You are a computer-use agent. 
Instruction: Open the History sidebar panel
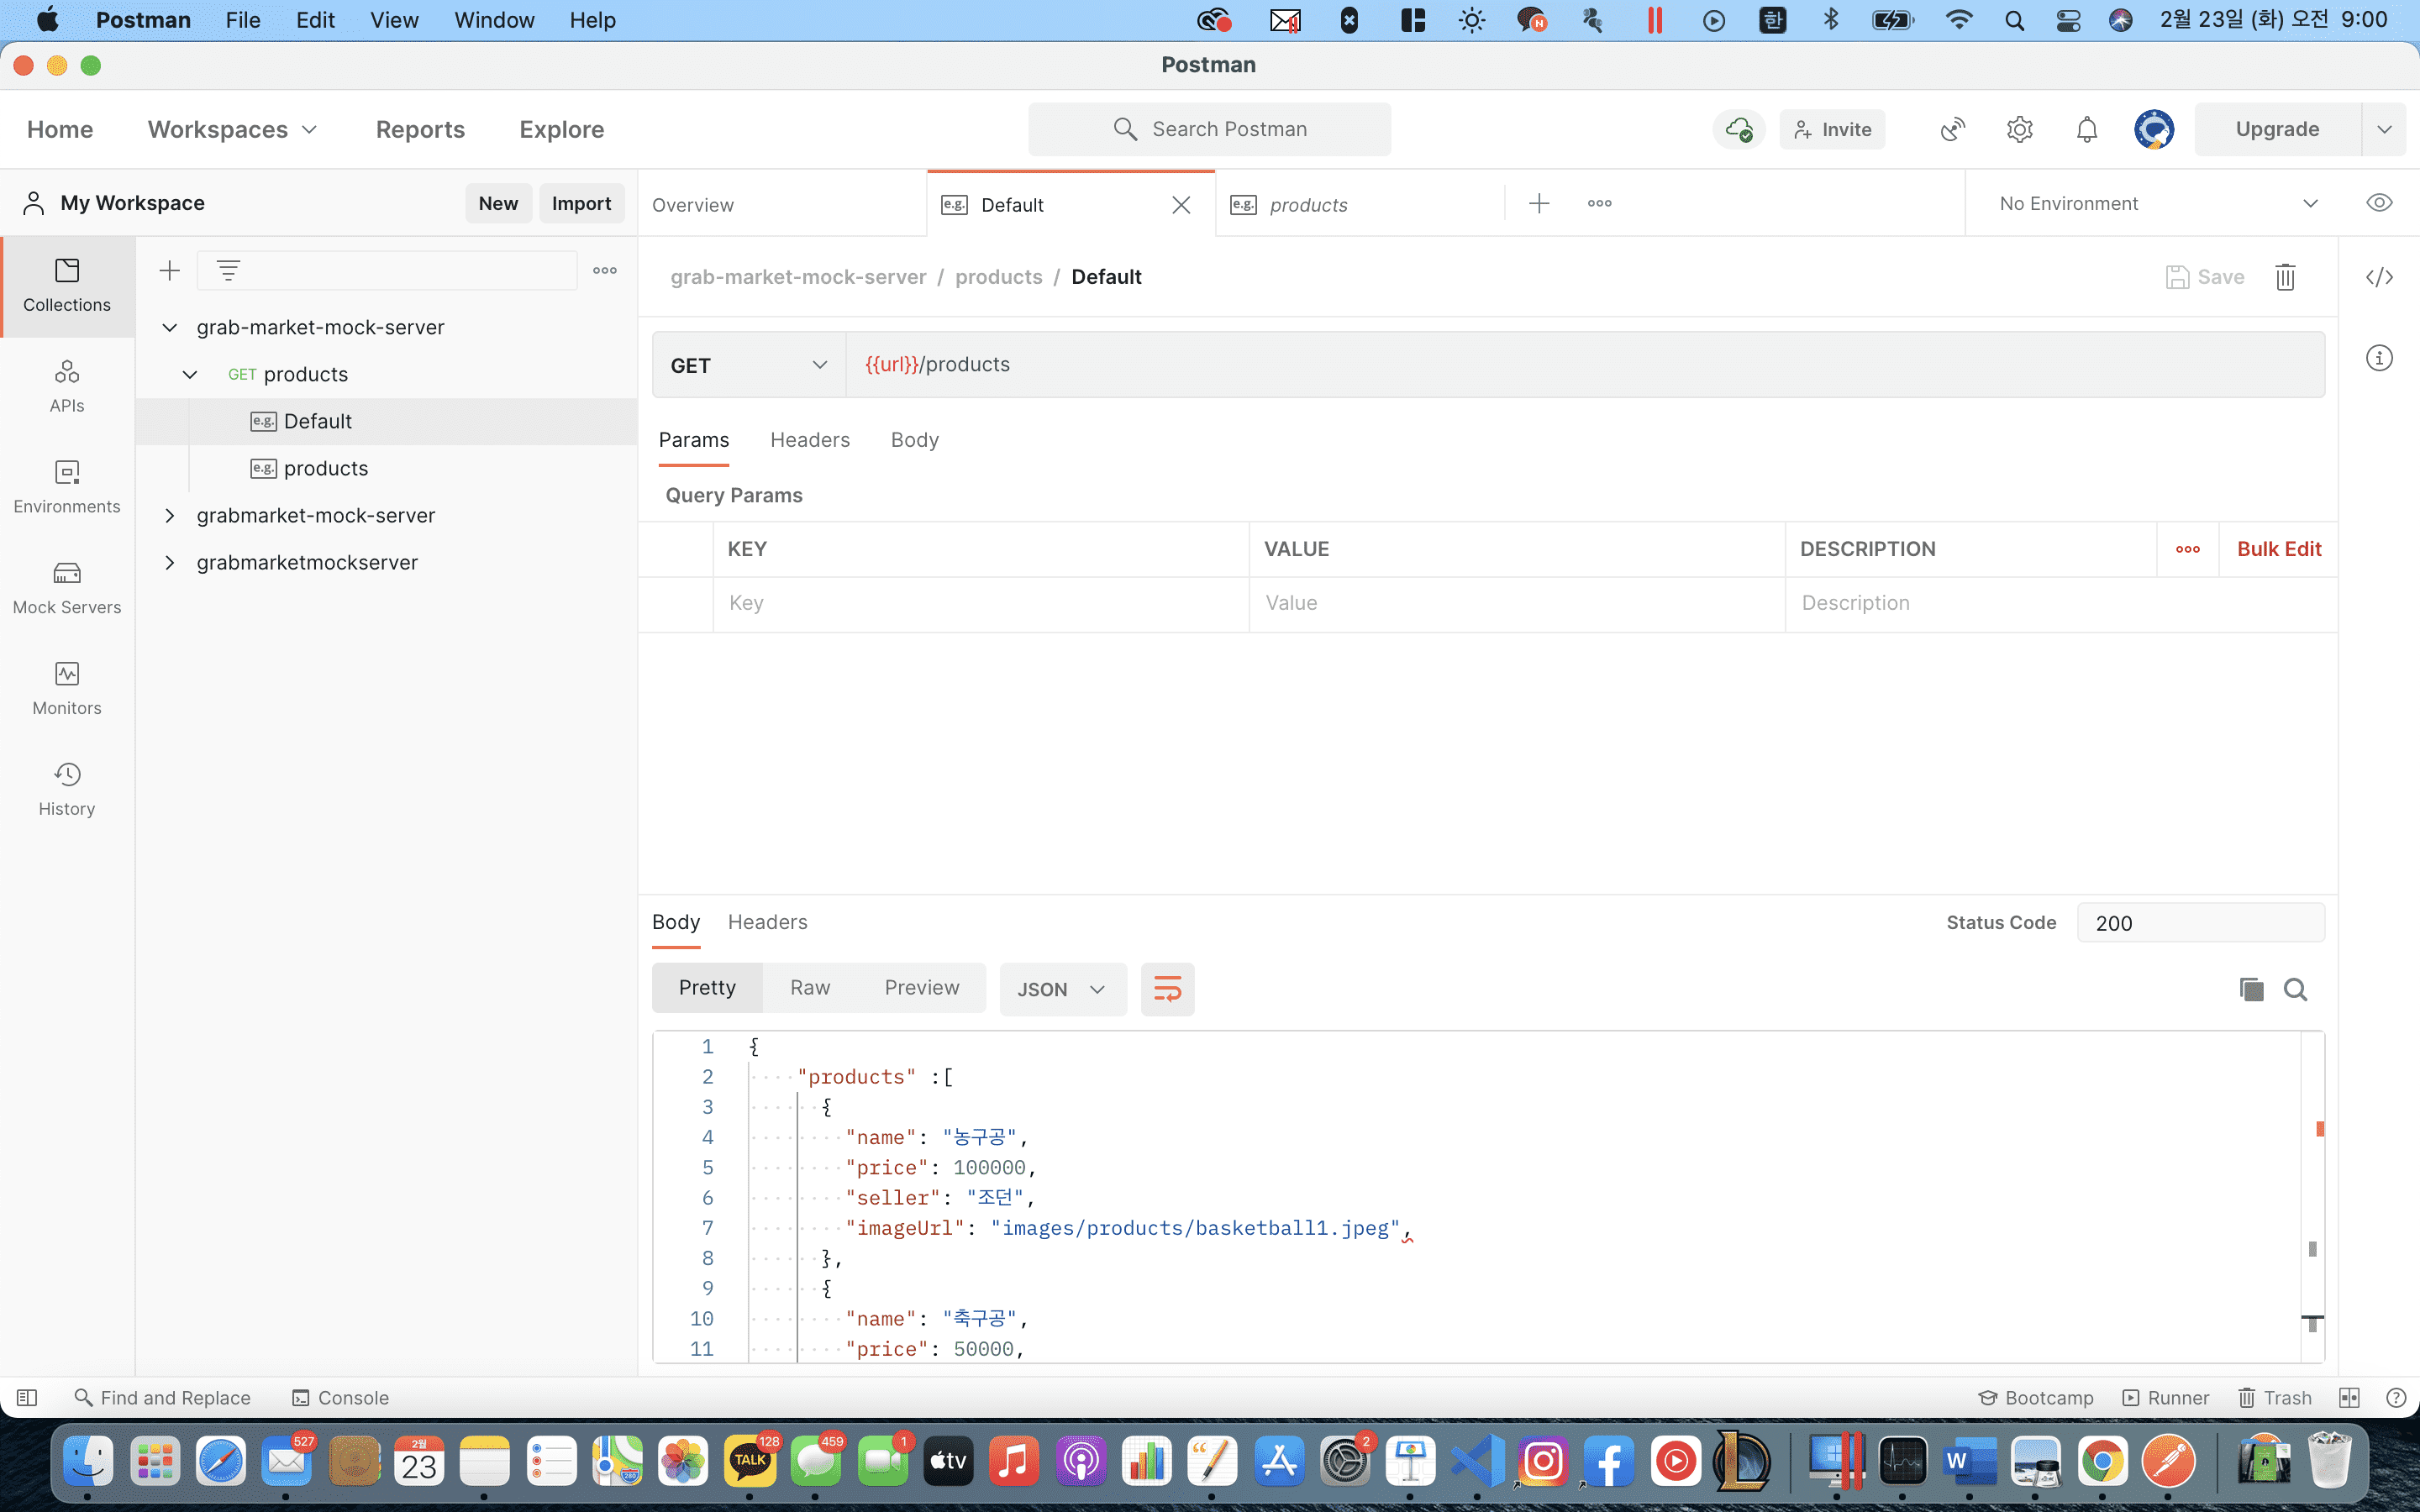[x=67, y=790]
